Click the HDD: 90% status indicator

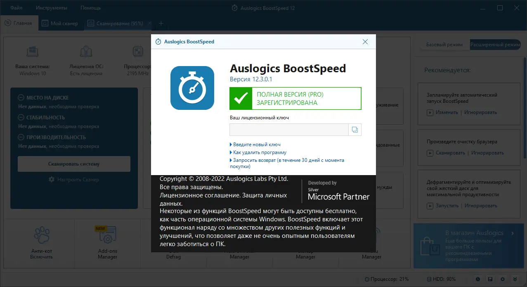[x=441, y=279]
